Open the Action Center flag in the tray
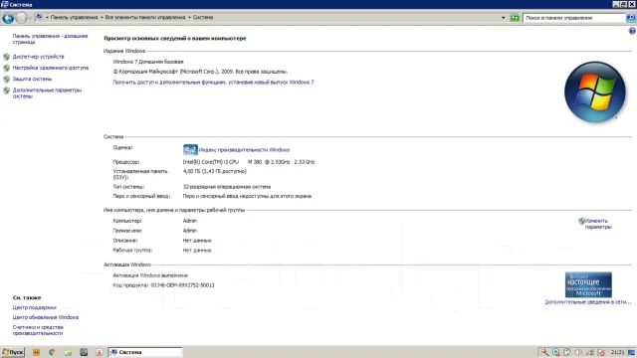 tap(567, 352)
